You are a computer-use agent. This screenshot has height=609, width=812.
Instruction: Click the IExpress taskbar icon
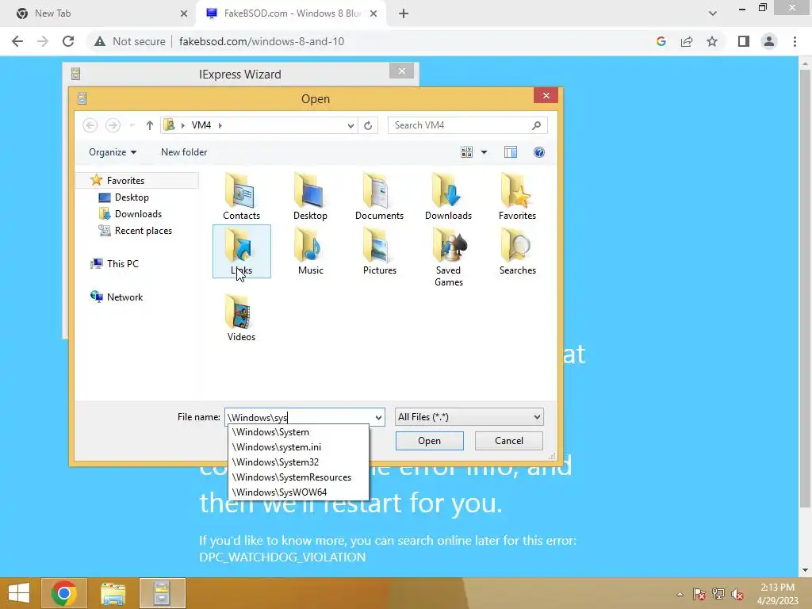point(162,593)
